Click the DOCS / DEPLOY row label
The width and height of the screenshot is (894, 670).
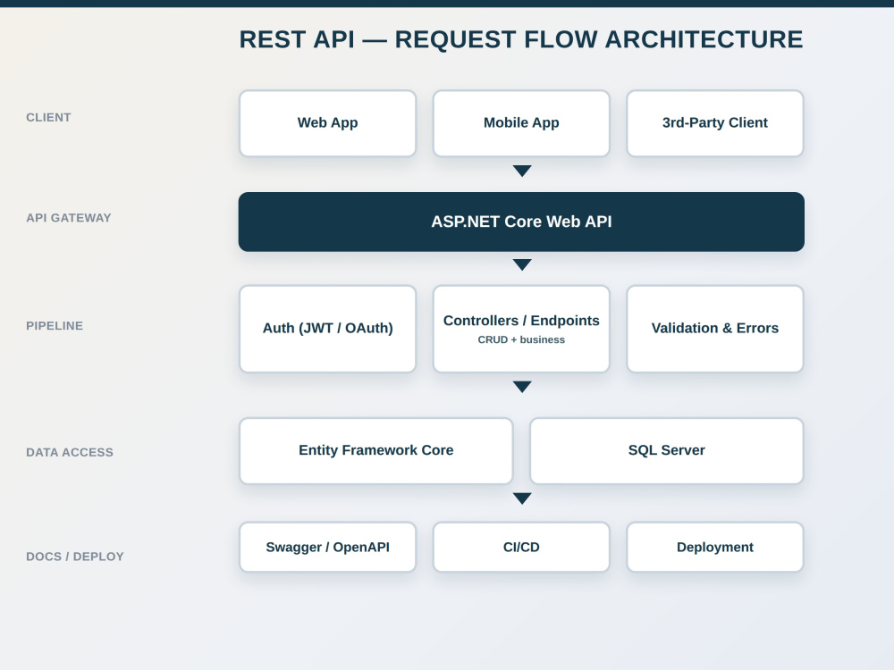[75, 557]
